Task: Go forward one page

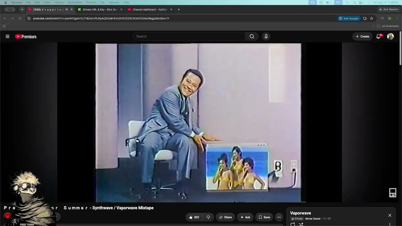Action: pyautogui.click(x=12, y=18)
